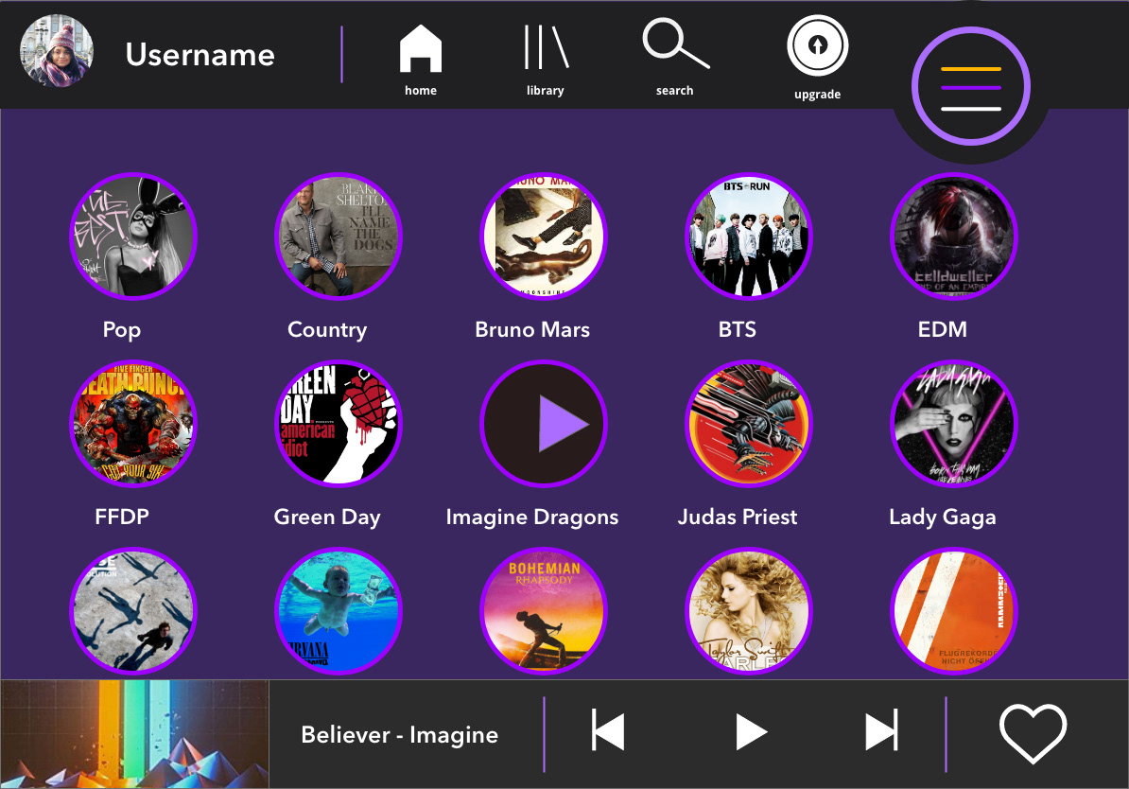Click the Imagine Dragons label
This screenshot has width=1129, height=789.
532,517
